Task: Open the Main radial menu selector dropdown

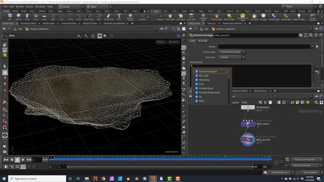Action: point(99,7)
